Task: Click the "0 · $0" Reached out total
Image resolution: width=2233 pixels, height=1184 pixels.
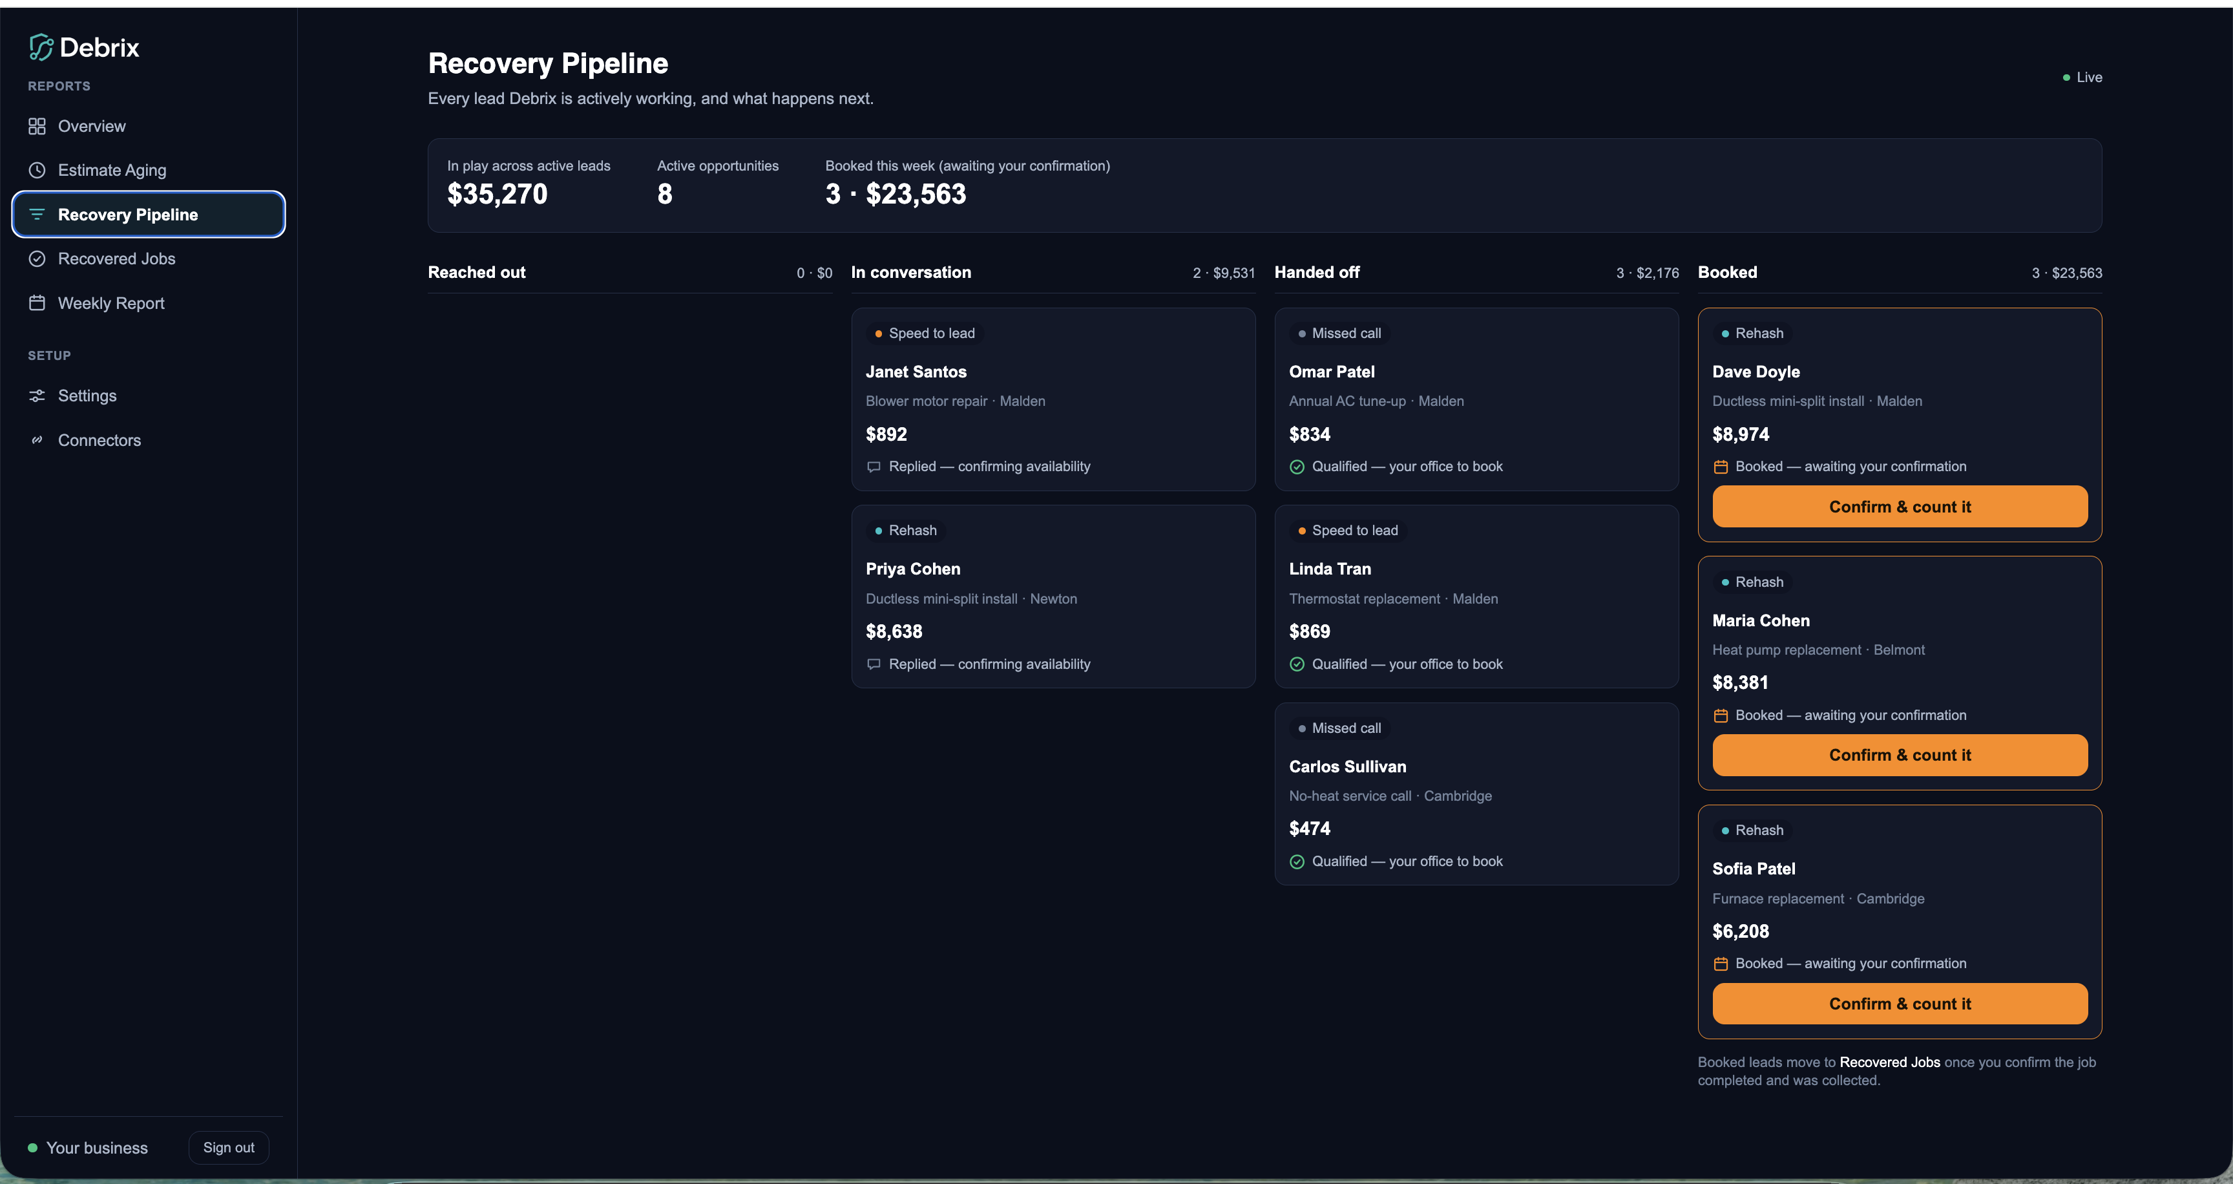Action: point(815,273)
